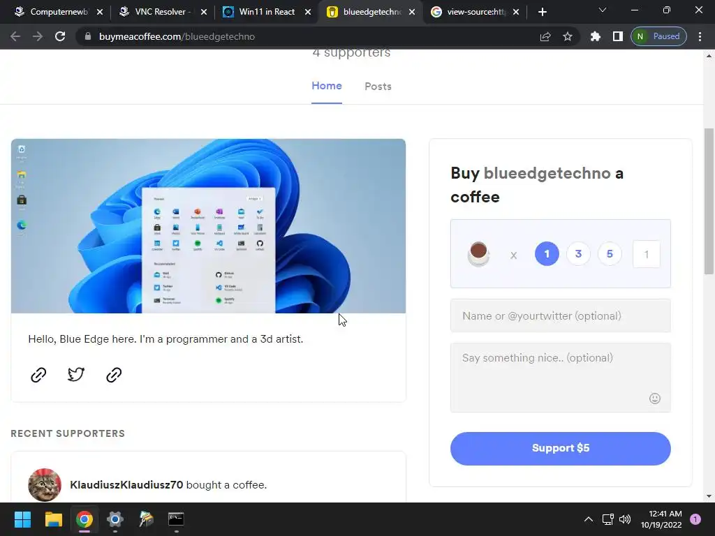715x536 pixels.
Task: Open the terminal taskbar icon
Action: click(x=176, y=519)
